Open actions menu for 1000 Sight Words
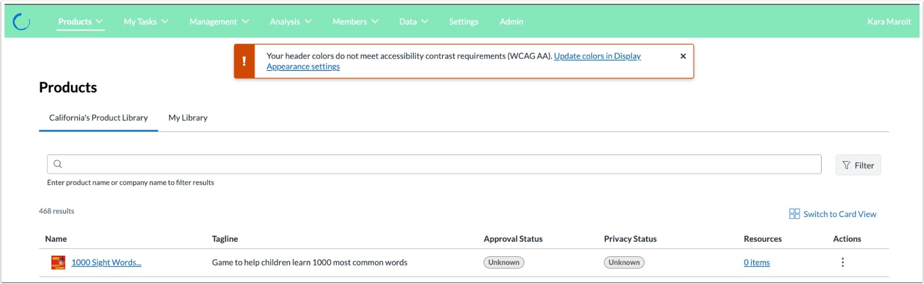 pyautogui.click(x=842, y=262)
